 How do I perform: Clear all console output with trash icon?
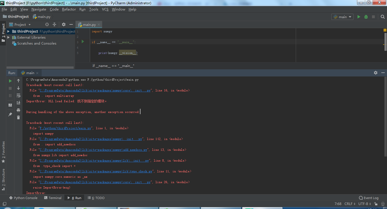pos(18,118)
